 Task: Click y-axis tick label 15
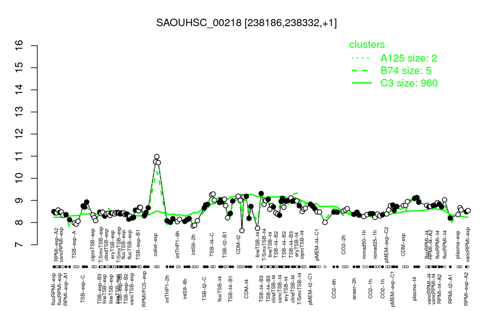coord(19,68)
